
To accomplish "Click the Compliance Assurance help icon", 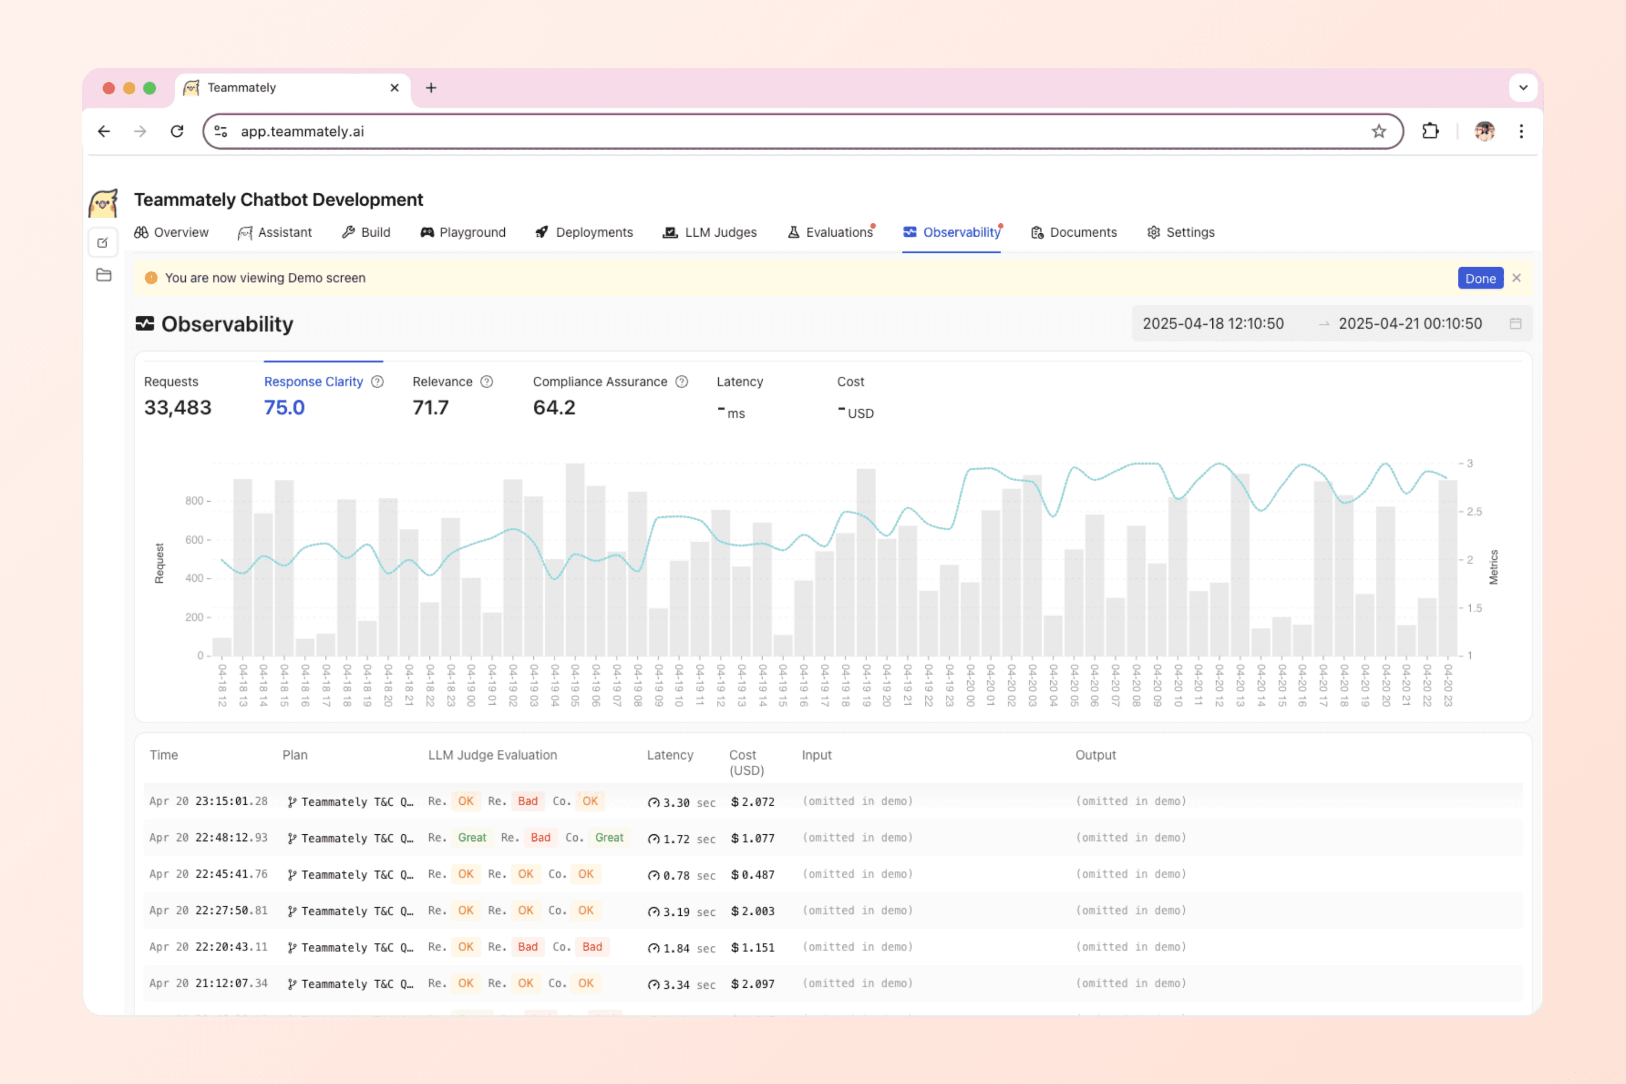I will (682, 382).
